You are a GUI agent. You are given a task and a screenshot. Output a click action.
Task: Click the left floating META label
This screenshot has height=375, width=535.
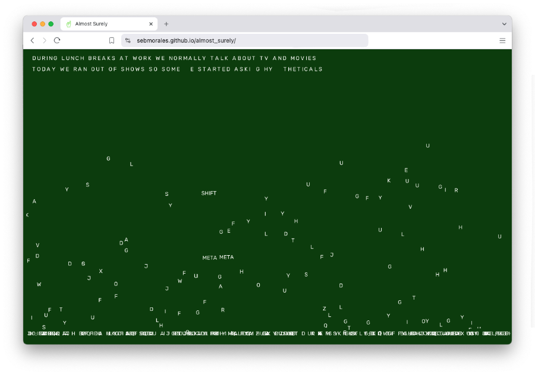pos(209,258)
